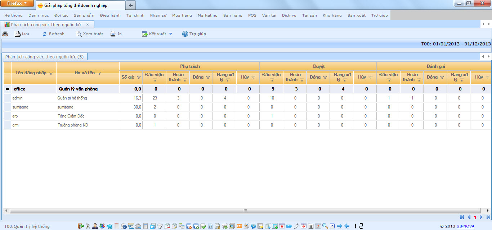
Task: Click the blue left arrow icon in bottom bar
Action: [x=347, y=226]
